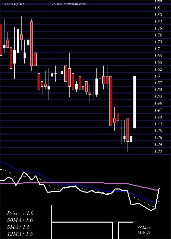Viewport: 171px width, 239px height.
Task: Click the 1.62 price axis label
Action: click(x=158, y=69)
